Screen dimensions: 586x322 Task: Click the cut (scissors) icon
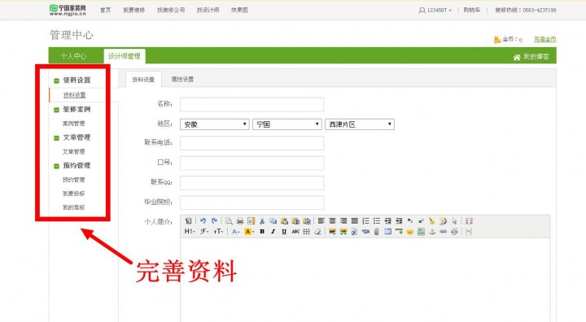pos(262,221)
